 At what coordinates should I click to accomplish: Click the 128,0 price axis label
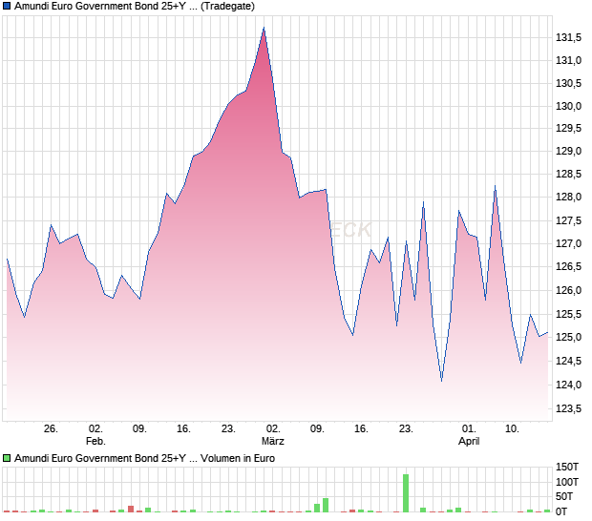(568, 198)
